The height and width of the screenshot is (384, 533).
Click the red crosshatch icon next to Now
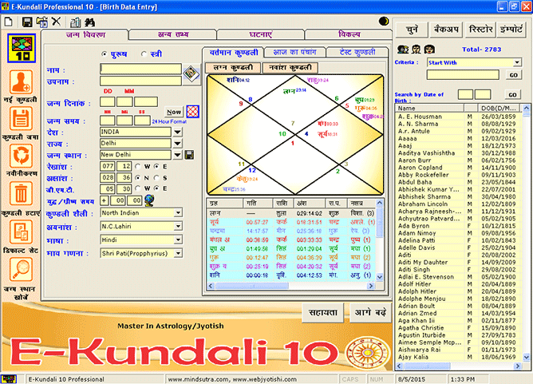(193, 111)
